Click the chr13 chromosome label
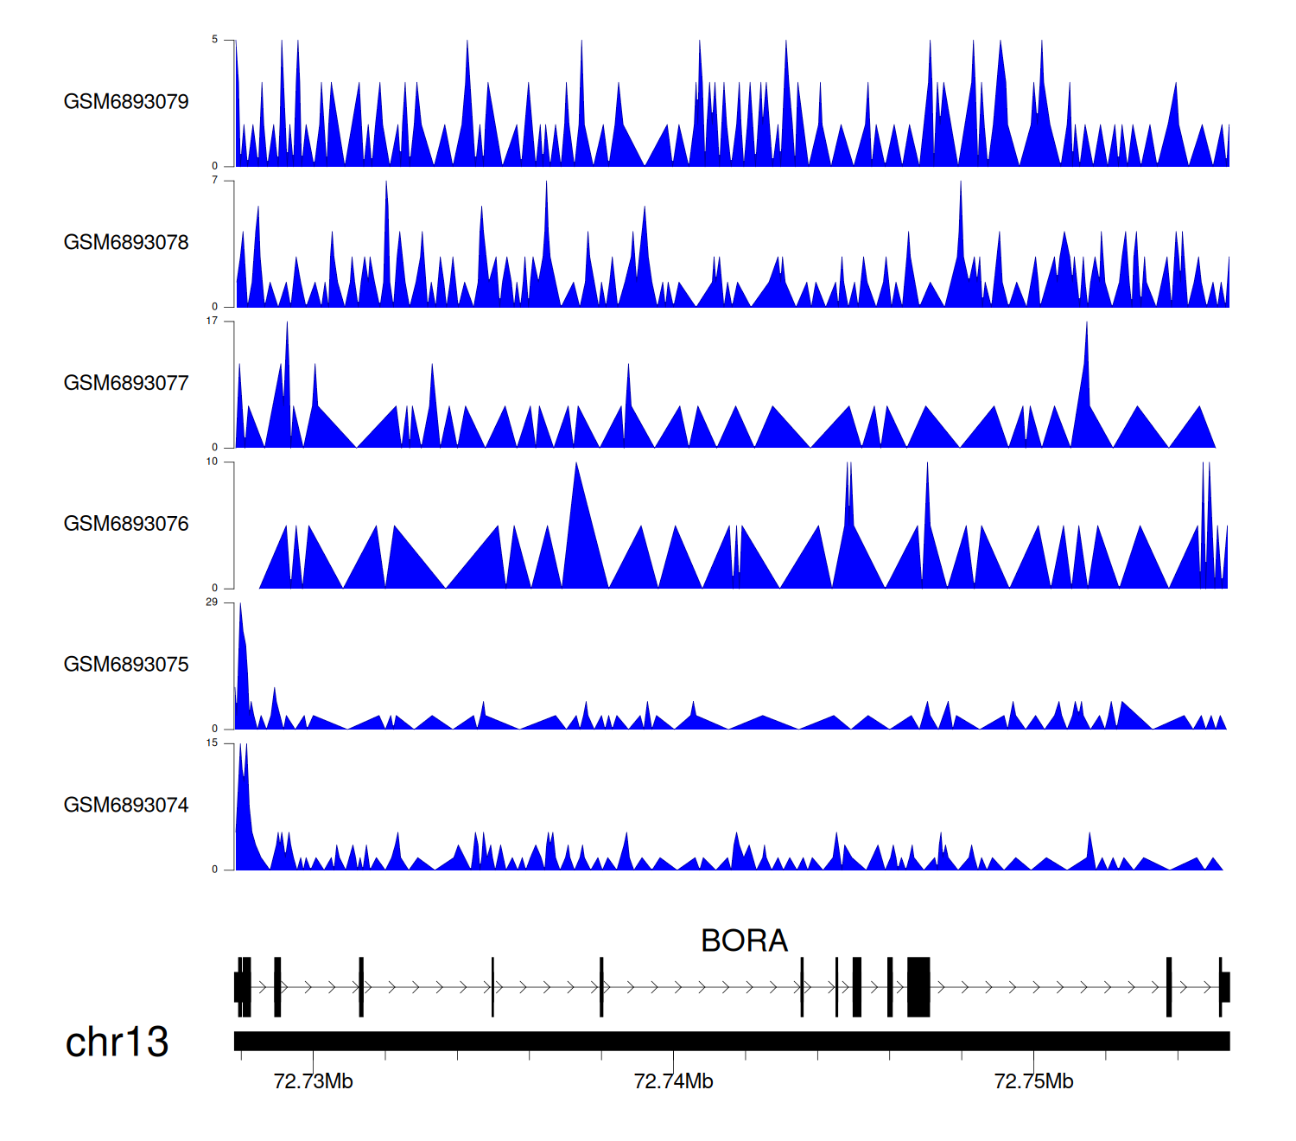 117,1042
